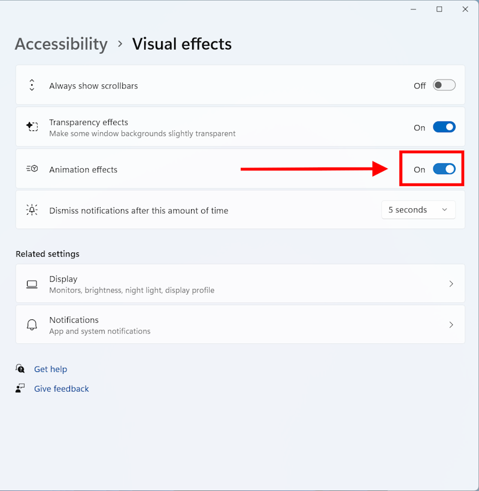Click the Dismiss notifications brightness icon
Screen dimensions: 479x491
[x=32, y=210]
